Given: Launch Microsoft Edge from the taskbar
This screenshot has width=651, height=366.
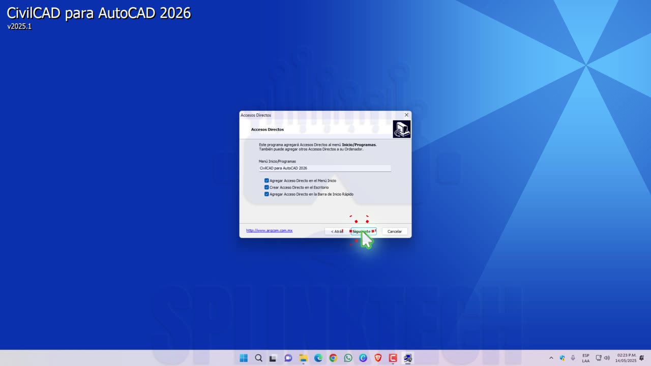Looking at the screenshot, I should (318, 358).
